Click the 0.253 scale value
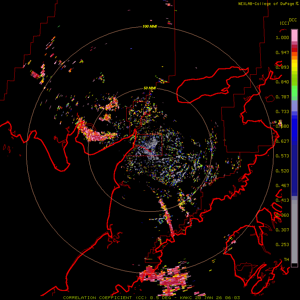300x300 pixels. 282,245
